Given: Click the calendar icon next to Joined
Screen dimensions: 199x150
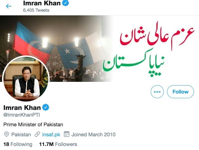Looking at the screenshot, I should click(66, 134).
